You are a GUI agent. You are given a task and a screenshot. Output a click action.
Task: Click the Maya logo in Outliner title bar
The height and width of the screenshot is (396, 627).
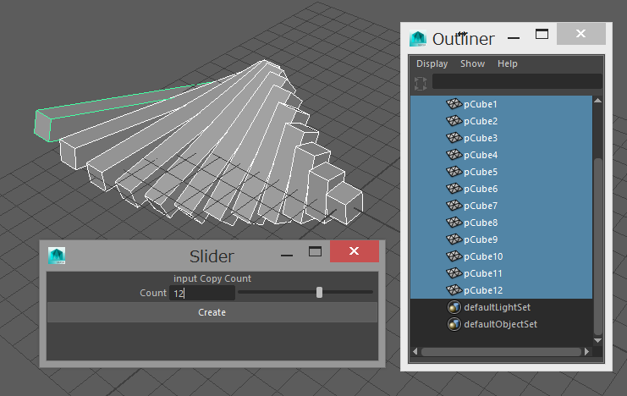tap(418, 38)
